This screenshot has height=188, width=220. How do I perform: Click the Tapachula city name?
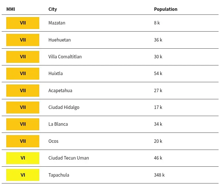click(x=59, y=175)
